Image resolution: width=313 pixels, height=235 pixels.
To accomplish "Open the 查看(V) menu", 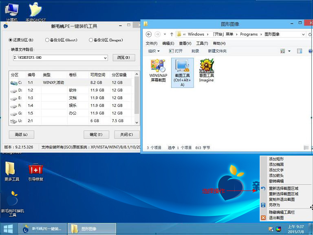I will [x=185, y=43].
